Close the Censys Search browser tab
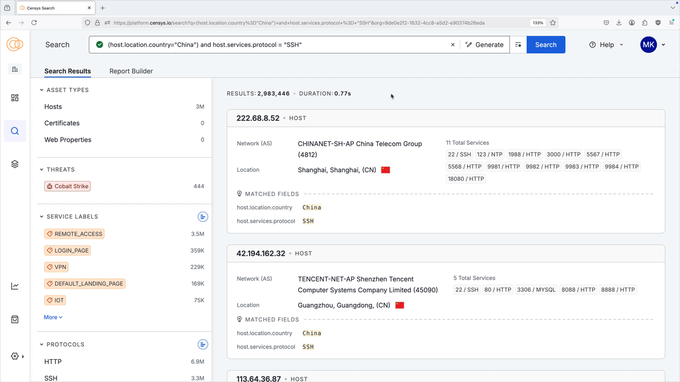680x382 pixels. [x=89, y=8]
